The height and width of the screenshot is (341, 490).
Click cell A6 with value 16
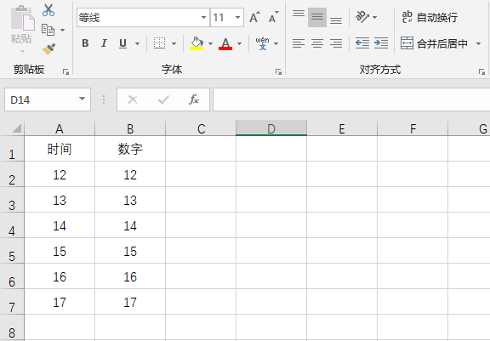60,276
